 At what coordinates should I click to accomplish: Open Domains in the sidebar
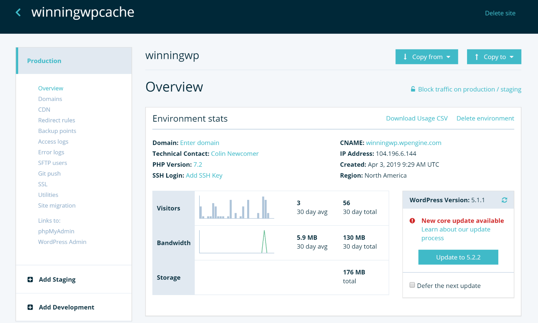click(x=50, y=99)
